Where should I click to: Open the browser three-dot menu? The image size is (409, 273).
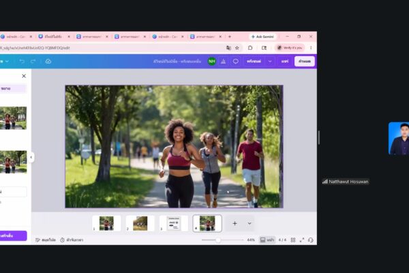311,48
